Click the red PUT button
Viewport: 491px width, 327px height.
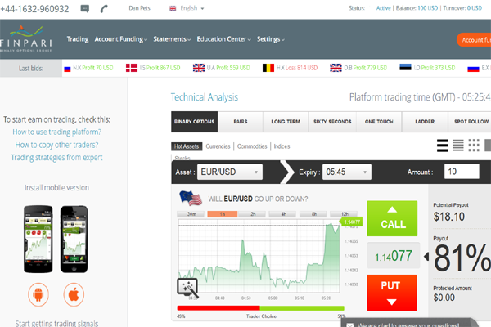click(x=392, y=293)
